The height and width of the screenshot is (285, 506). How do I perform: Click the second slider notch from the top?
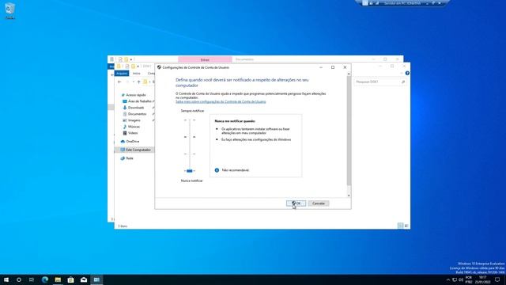point(190,137)
